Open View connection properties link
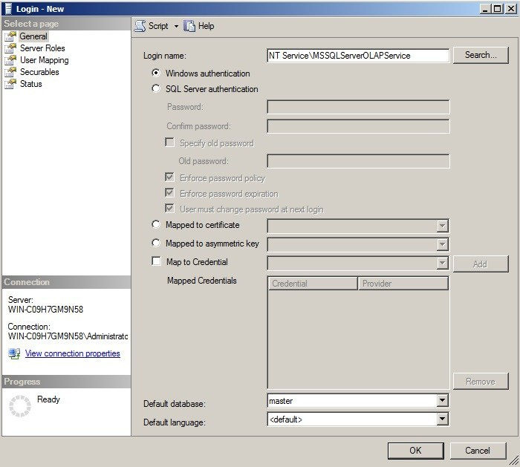This screenshot has height=467, width=520. (73, 353)
